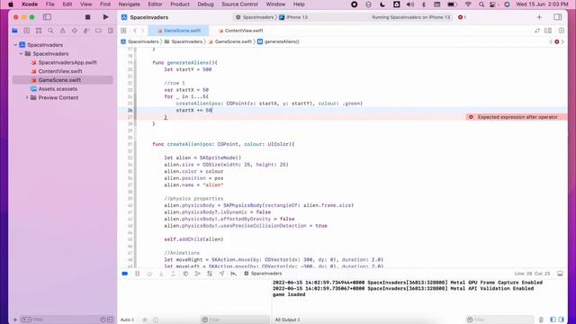Expand the Preview Content folder
Screen dimensions: 576x324
pyautogui.click(x=26, y=98)
